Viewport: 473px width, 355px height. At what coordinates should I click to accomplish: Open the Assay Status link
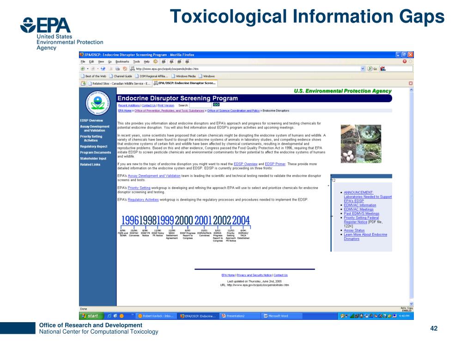(x=354, y=230)
